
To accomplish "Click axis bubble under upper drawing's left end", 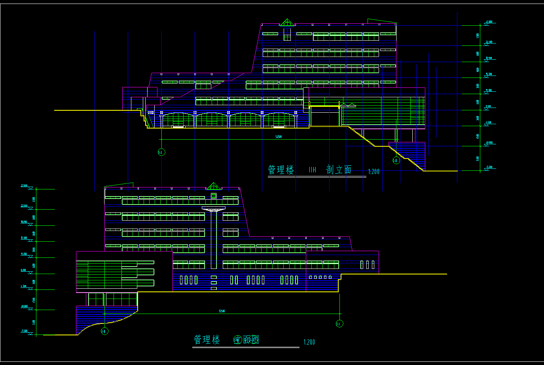I will pos(161,152).
